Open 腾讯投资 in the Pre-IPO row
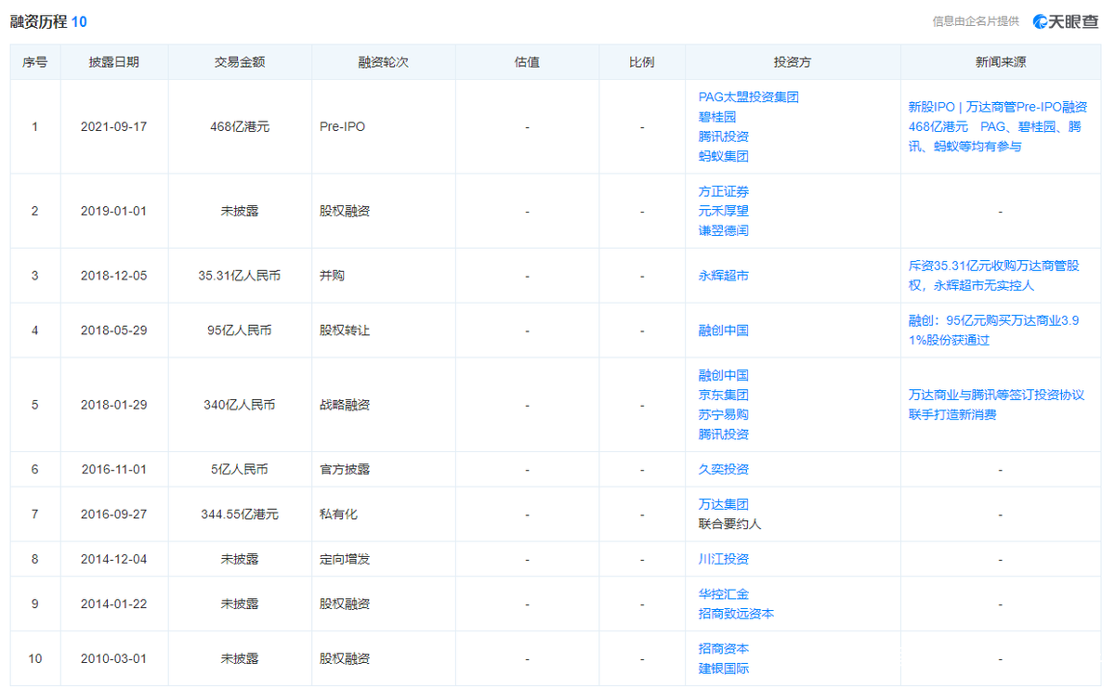The width and height of the screenshot is (1115, 688). pos(724,136)
